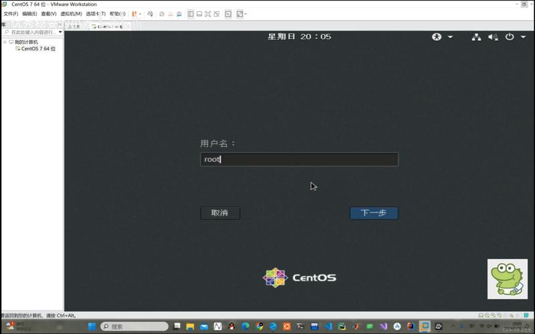Click the 下一步 (Next) button
This screenshot has height=334, width=535.
(x=374, y=213)
